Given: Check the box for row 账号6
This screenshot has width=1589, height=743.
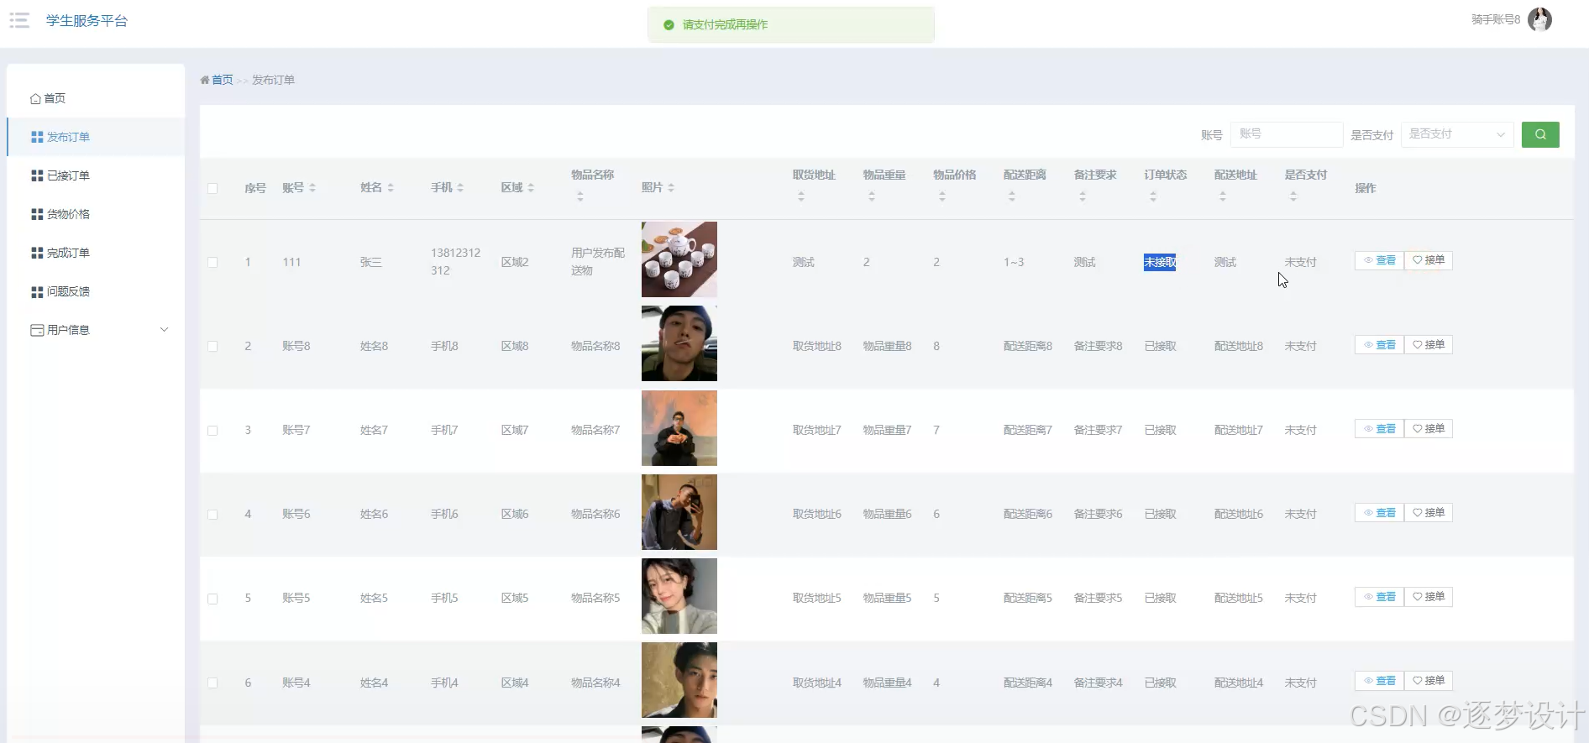Looking at the screenshot, I should [x=212, y=514].
